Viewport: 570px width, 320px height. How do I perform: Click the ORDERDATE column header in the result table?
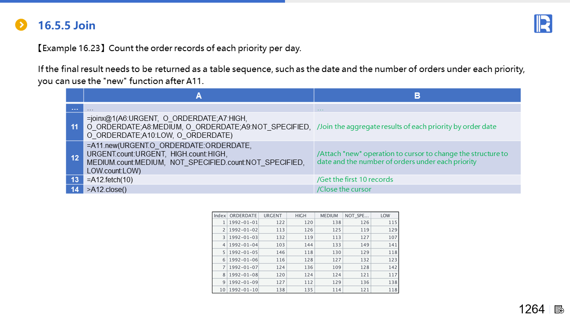click(x=243, y=216)
